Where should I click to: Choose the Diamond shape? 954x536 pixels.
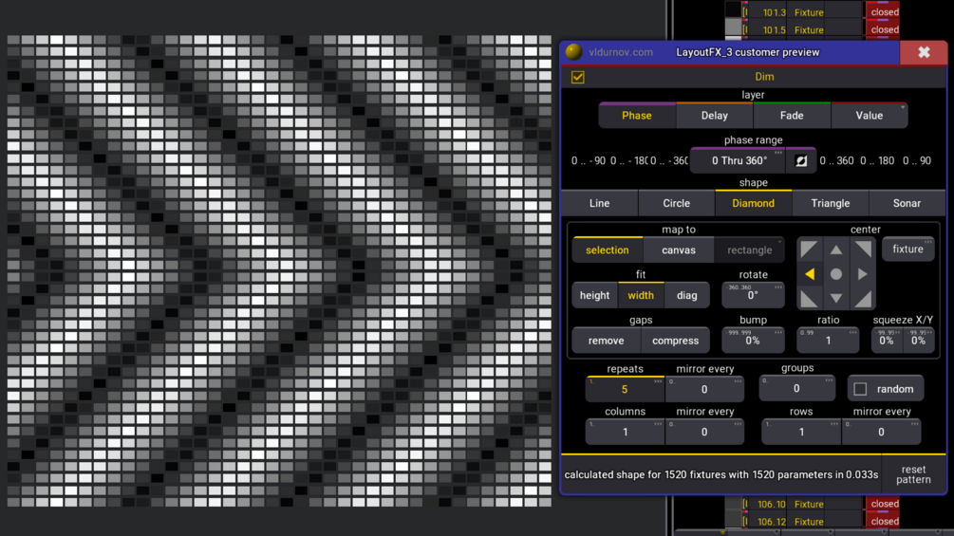(753, 203)
